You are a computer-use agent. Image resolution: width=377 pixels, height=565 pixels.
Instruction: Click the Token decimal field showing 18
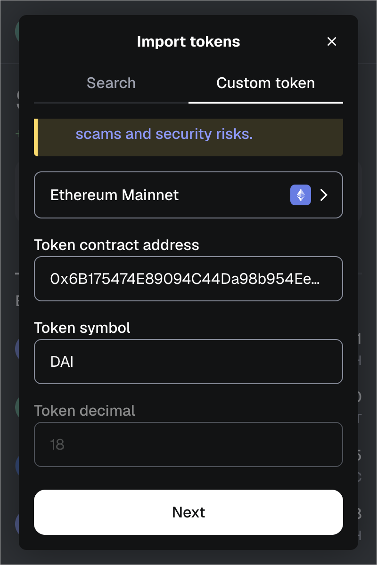pos(188,444)
